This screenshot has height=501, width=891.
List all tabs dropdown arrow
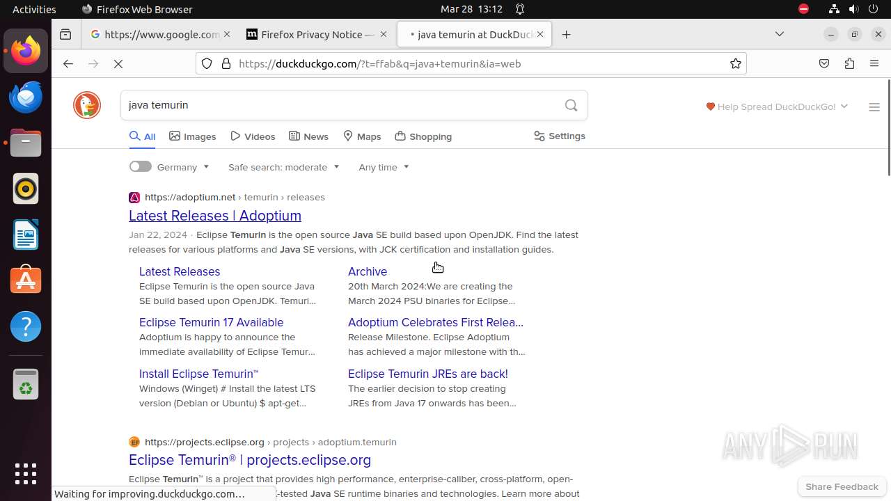click(780, 34)
